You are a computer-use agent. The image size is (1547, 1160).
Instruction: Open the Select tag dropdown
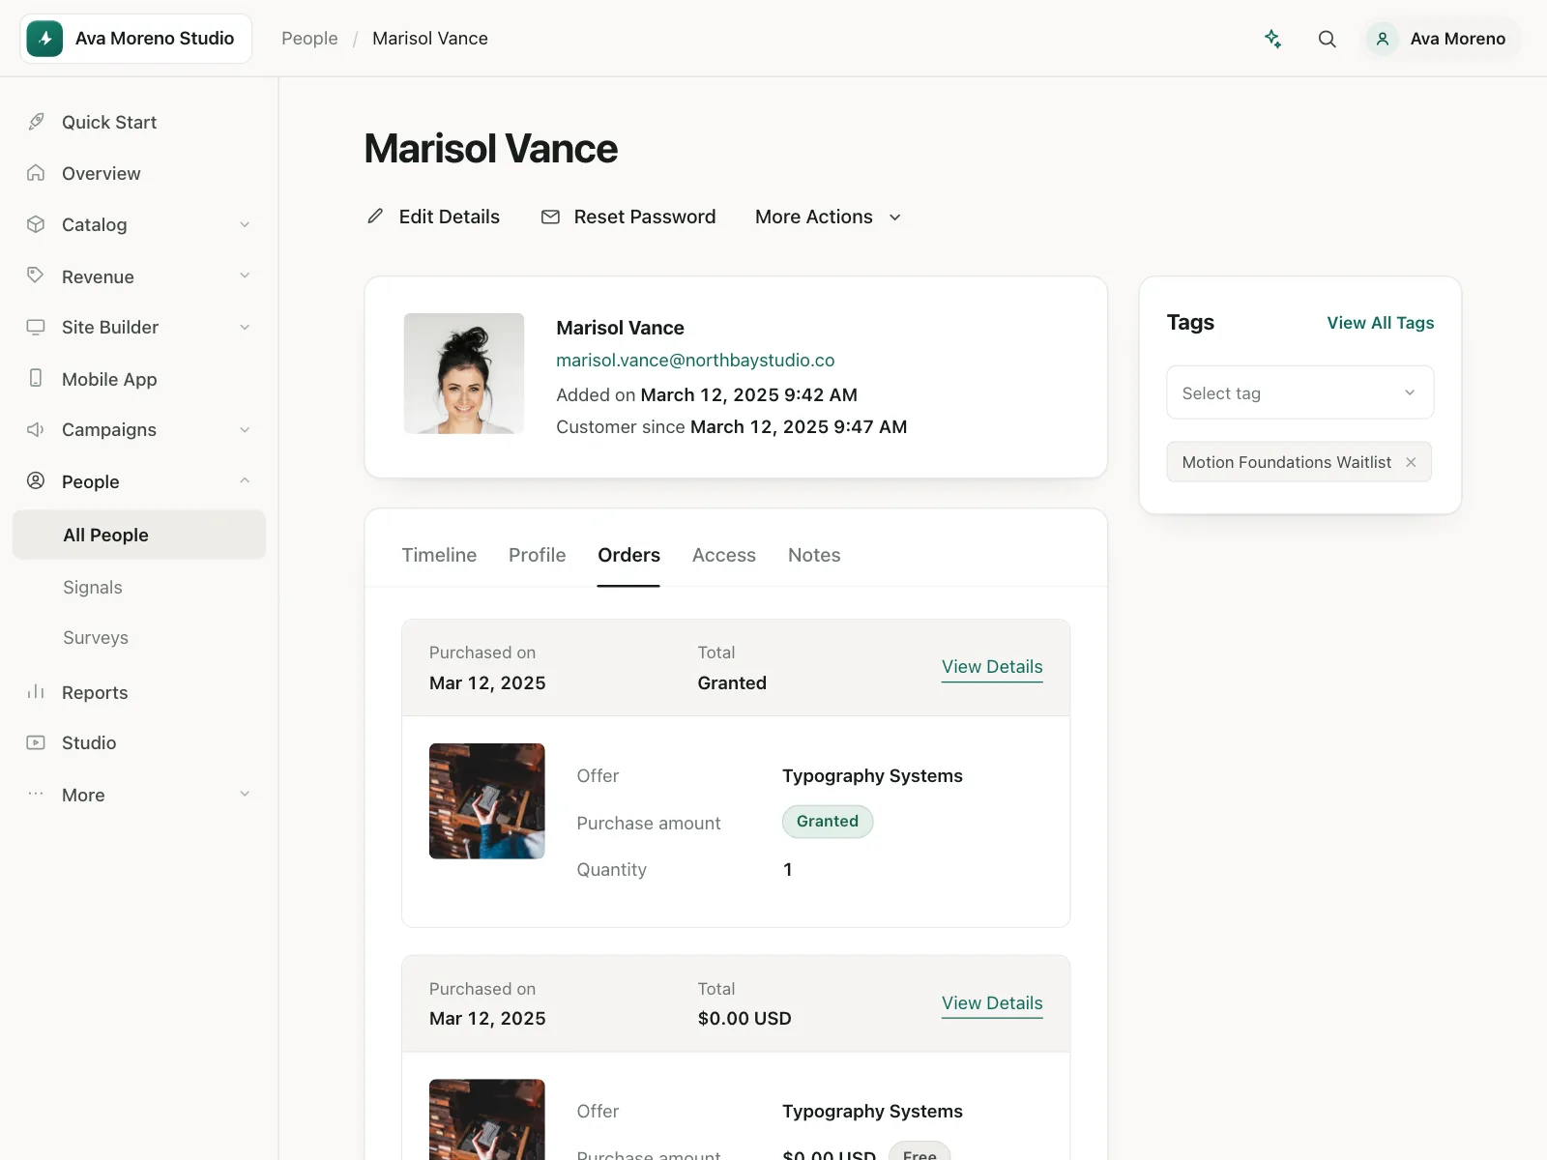coord(1299,392)
